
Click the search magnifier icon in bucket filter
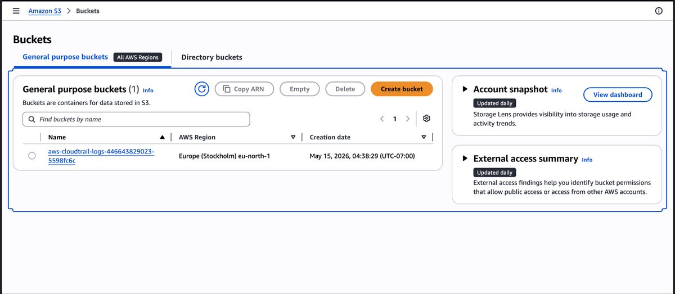point(31,119)
